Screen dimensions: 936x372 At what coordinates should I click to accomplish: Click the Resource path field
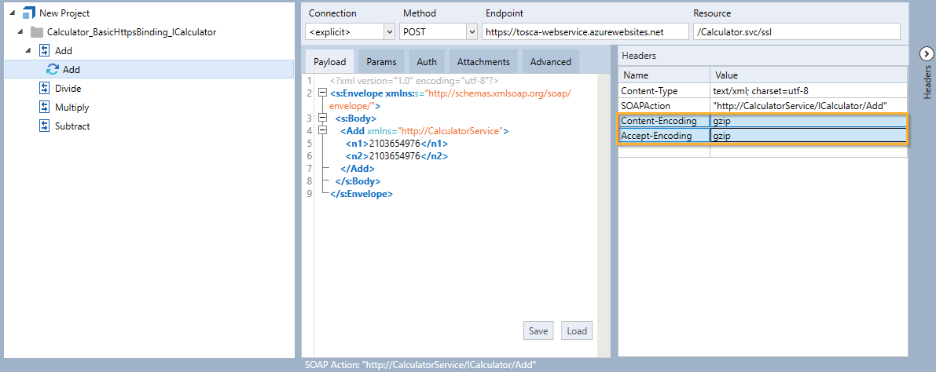click(795, 32)
